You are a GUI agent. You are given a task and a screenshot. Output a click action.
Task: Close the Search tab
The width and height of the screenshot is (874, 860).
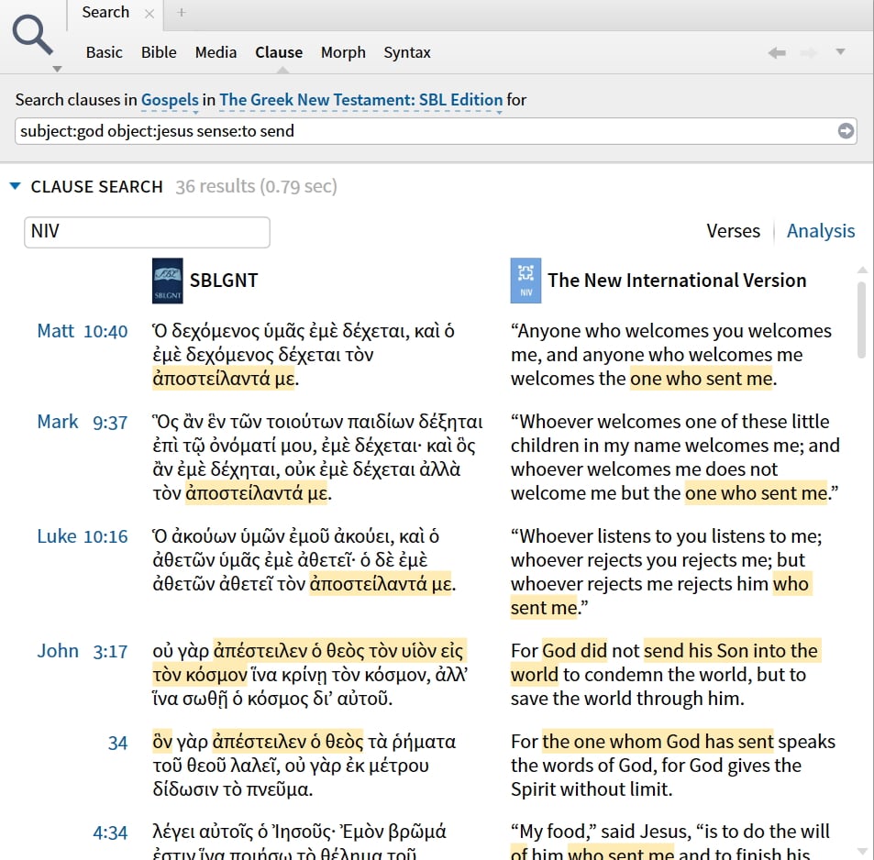[x=149, y=14]
